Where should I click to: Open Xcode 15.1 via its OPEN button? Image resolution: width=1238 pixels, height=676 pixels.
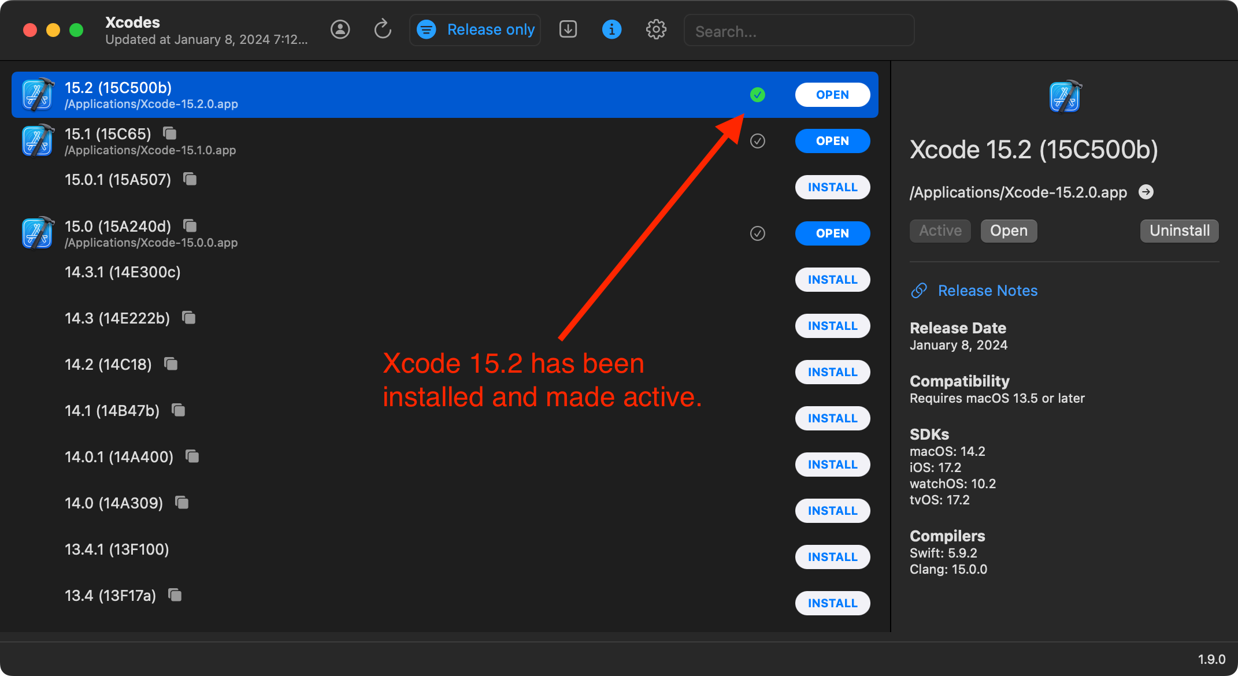pos(832,140)
